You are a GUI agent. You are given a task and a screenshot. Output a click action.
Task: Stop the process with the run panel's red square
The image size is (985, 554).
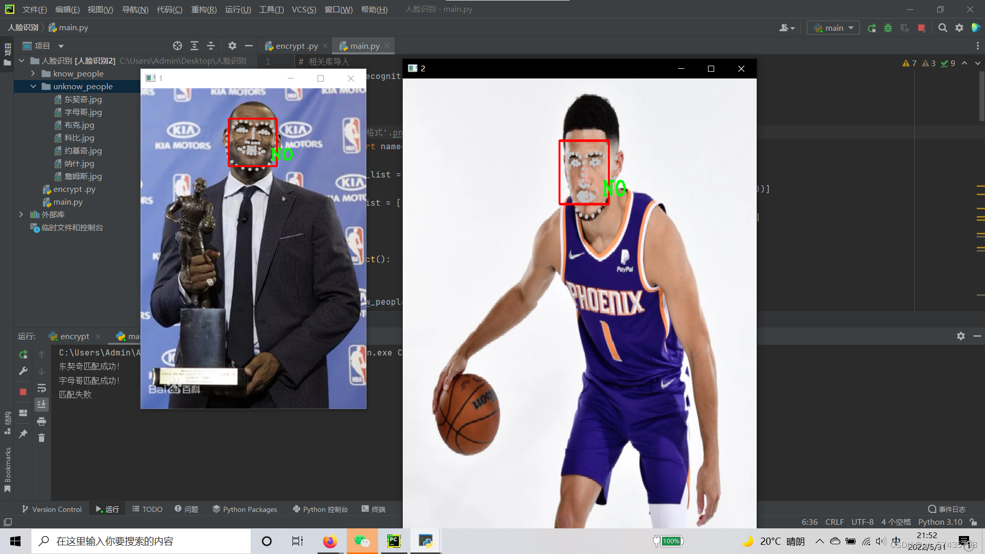[x=23, y=392]
